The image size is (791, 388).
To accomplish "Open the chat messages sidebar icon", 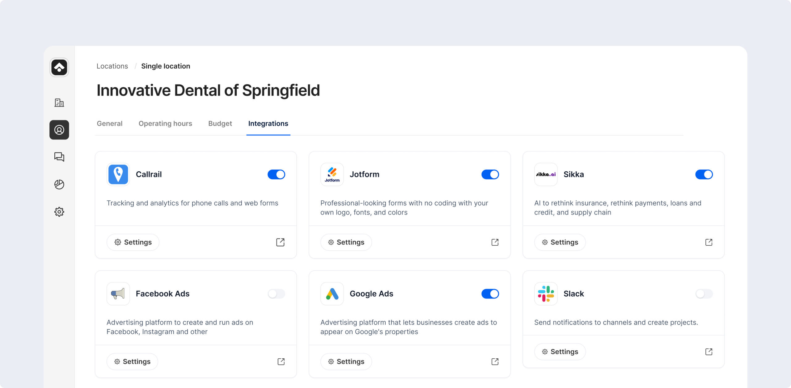I will click(x=59, y=157).
